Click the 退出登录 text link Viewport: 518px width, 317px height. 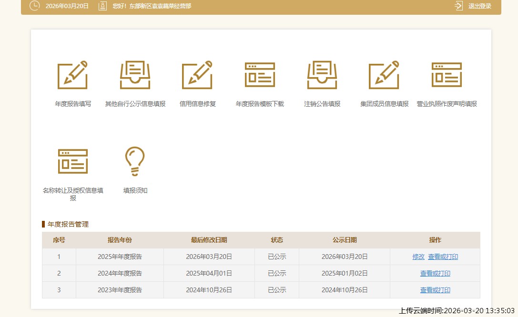[479, 6]
